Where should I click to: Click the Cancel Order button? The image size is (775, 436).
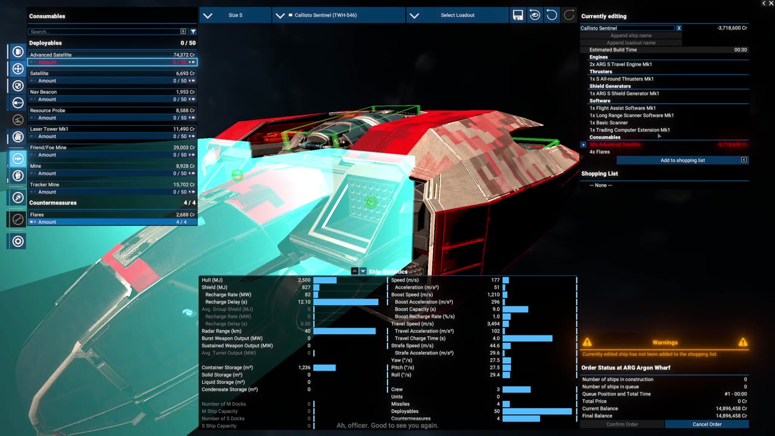coord(707,424)
